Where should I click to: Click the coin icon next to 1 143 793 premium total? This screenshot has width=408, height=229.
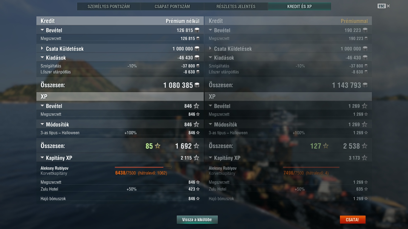click(365, 85)
